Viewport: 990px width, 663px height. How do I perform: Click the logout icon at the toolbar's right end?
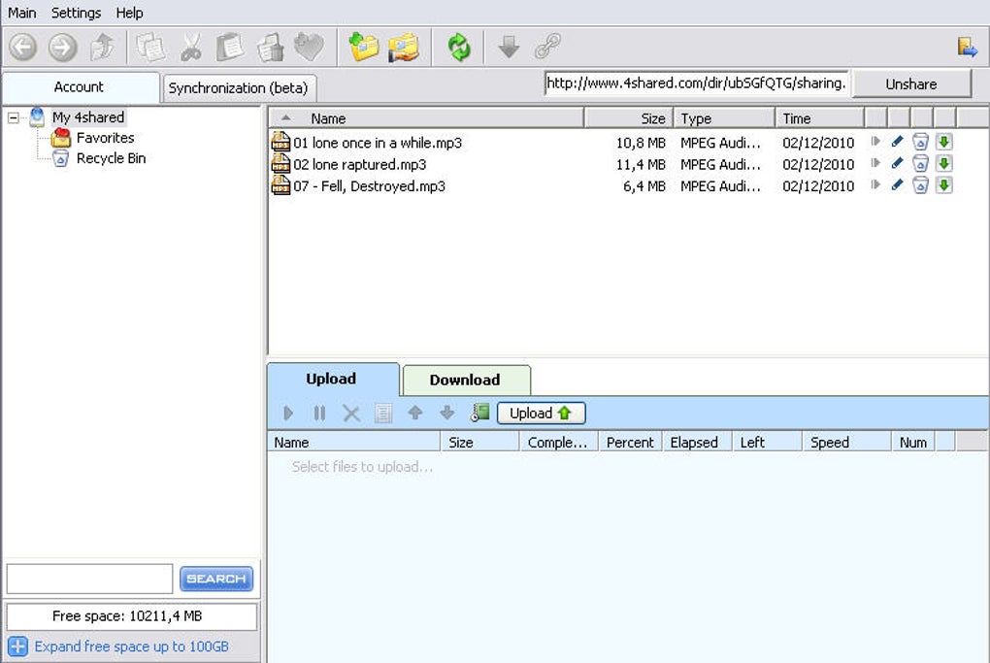click(x=968, y=47)
